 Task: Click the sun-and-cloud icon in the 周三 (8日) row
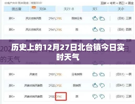(x=102, y=18)
